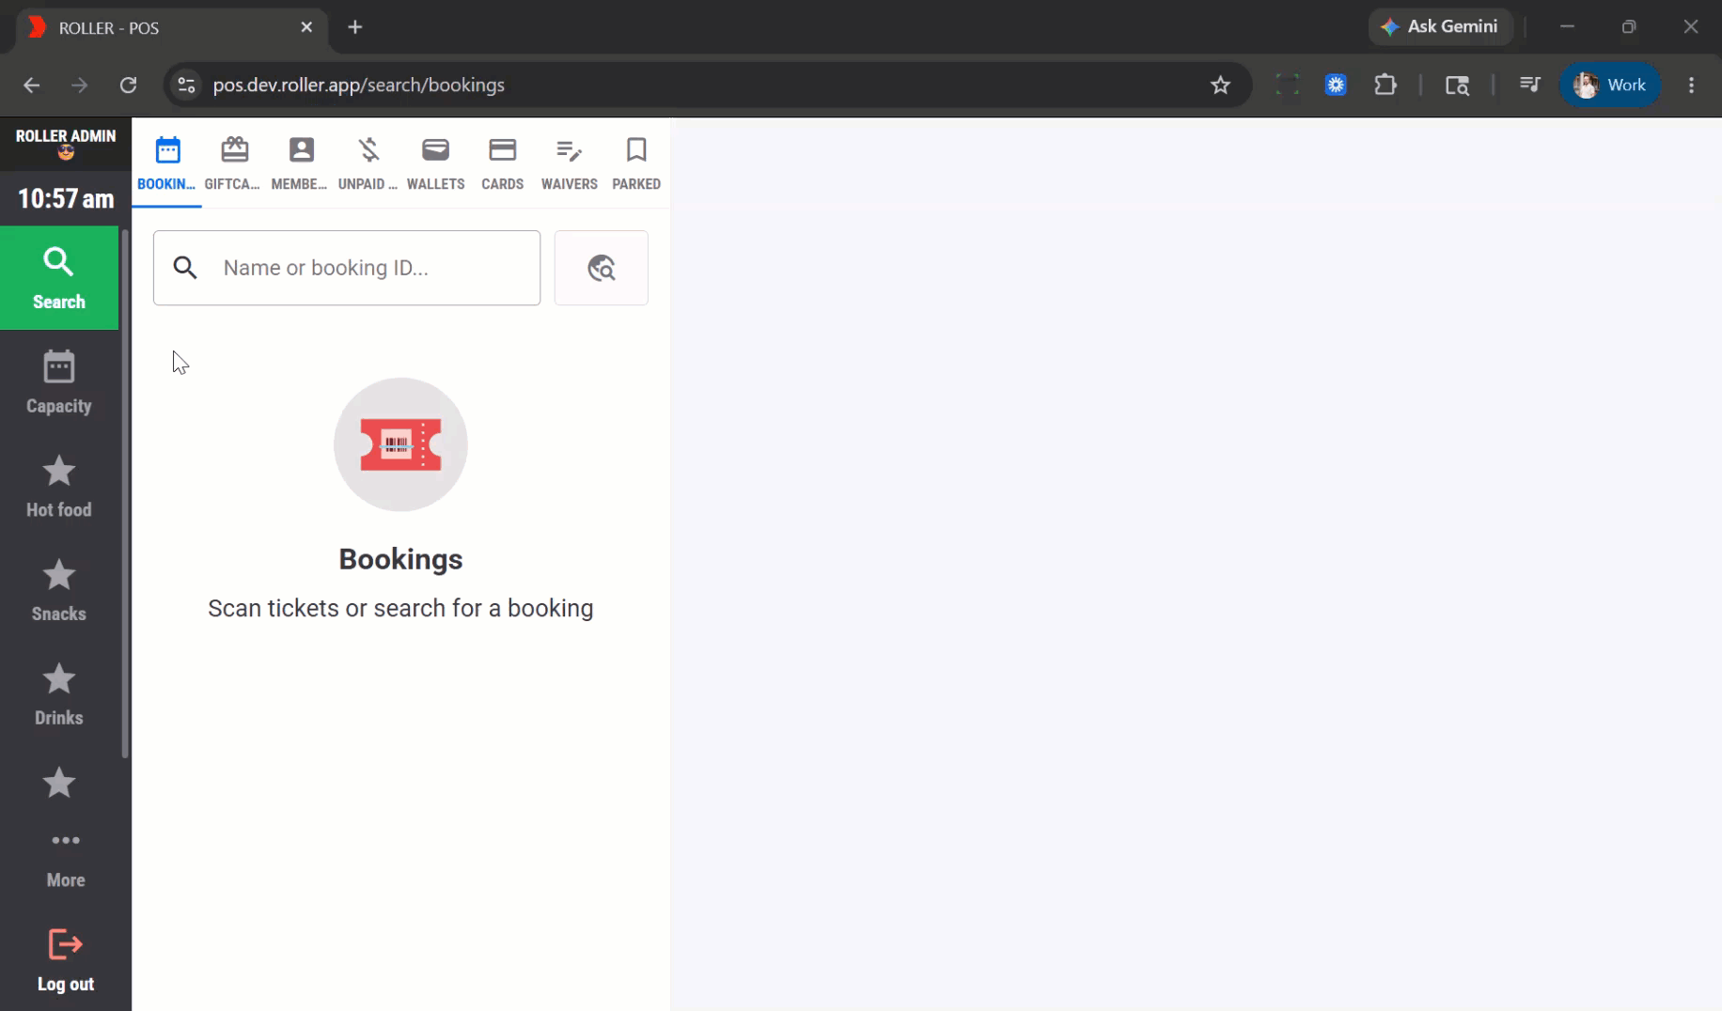This screenshot has width=1722, height=1011.
Task: Go back in browser history
Action: (x=31, y=85)
